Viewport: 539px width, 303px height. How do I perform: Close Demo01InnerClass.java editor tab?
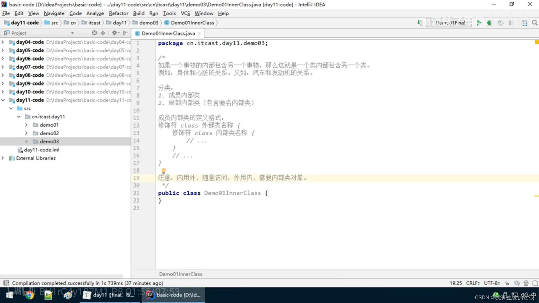tap(199, 33)
